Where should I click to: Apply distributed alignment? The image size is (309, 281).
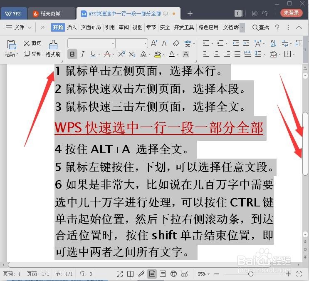(248, 54)
